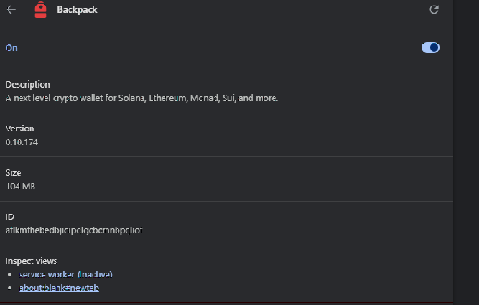Image resolution: width=479 pixels, height=305 pixels.
Task: Click the ID heading
Action: click(x=10, y=217)
